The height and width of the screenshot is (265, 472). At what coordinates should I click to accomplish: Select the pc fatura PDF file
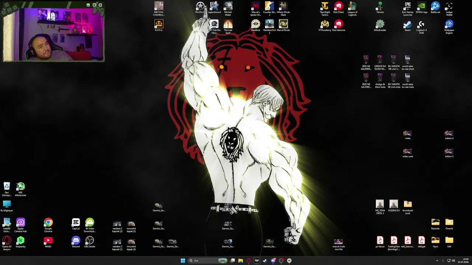pos(380,242)
